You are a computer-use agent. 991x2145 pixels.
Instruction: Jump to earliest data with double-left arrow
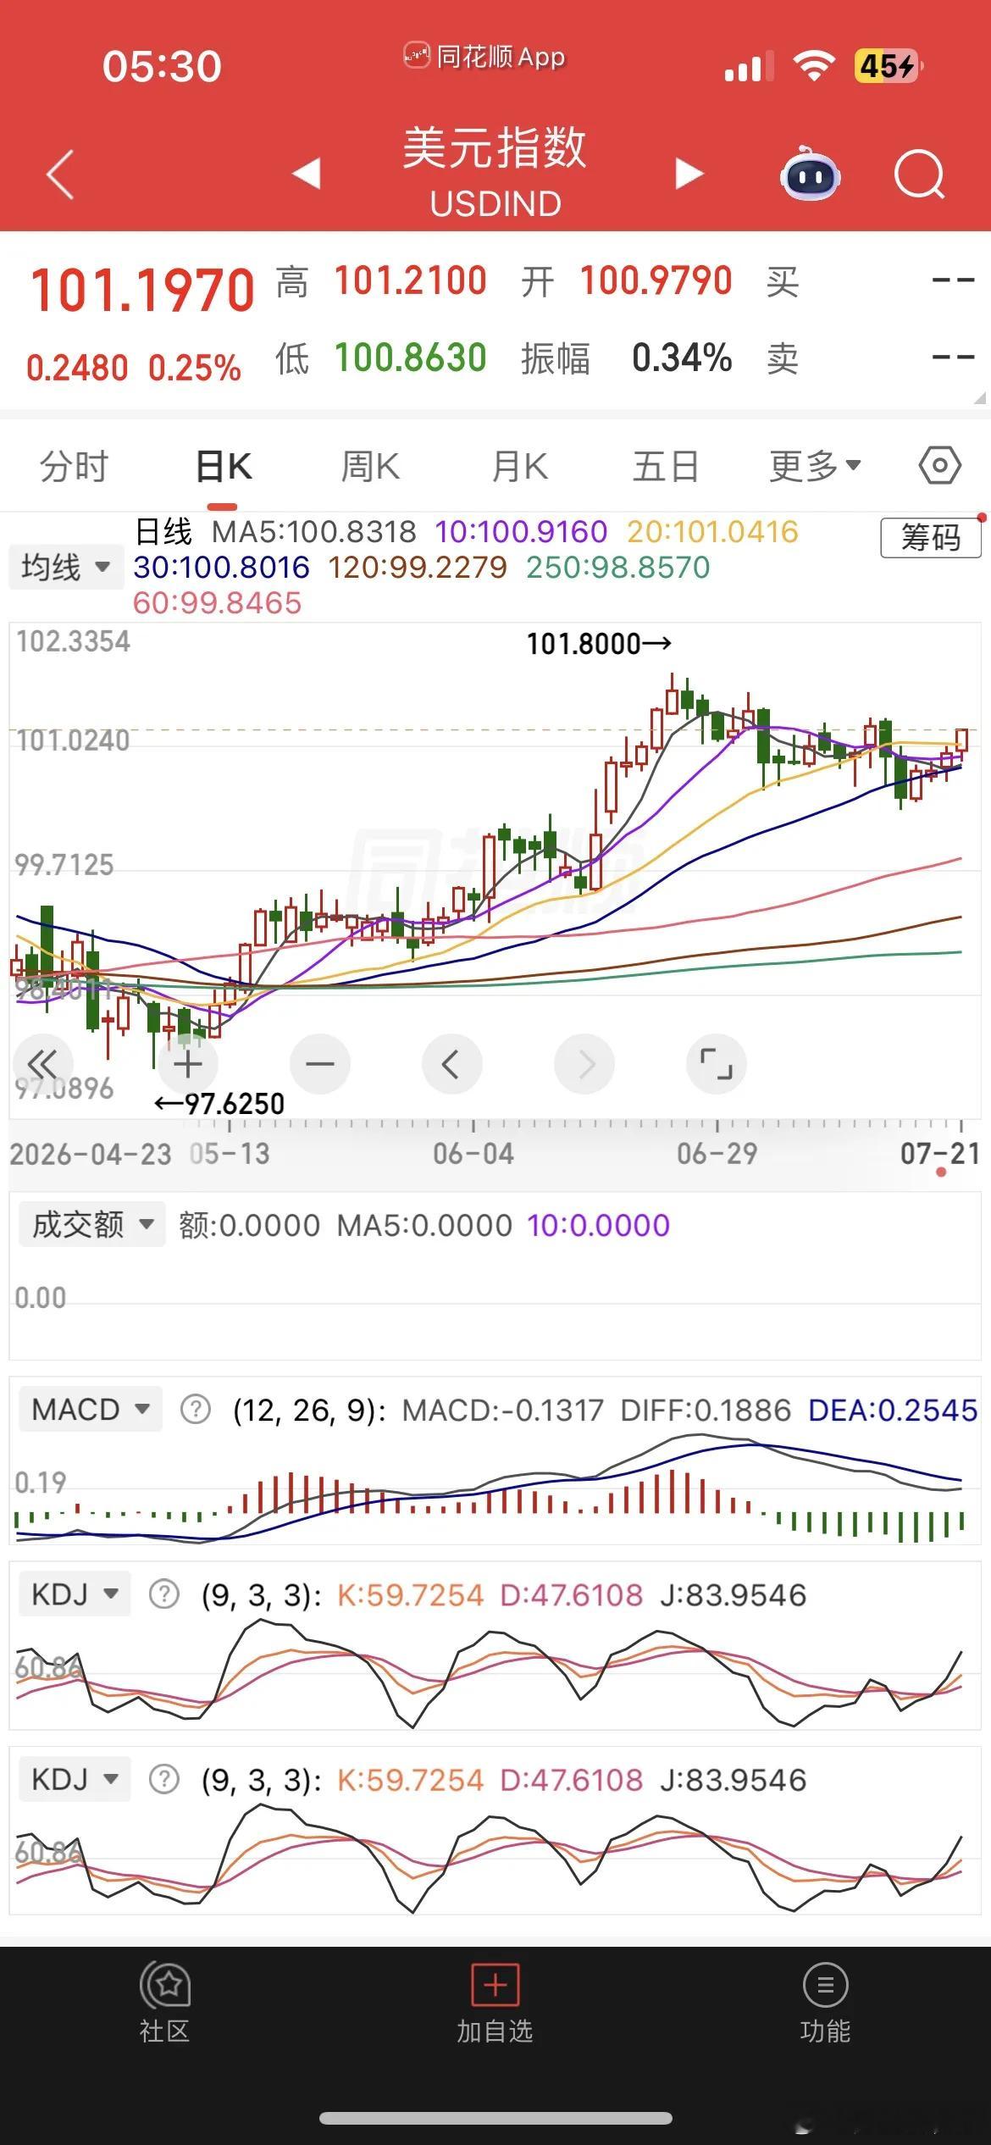click(x=42, y=1064)
